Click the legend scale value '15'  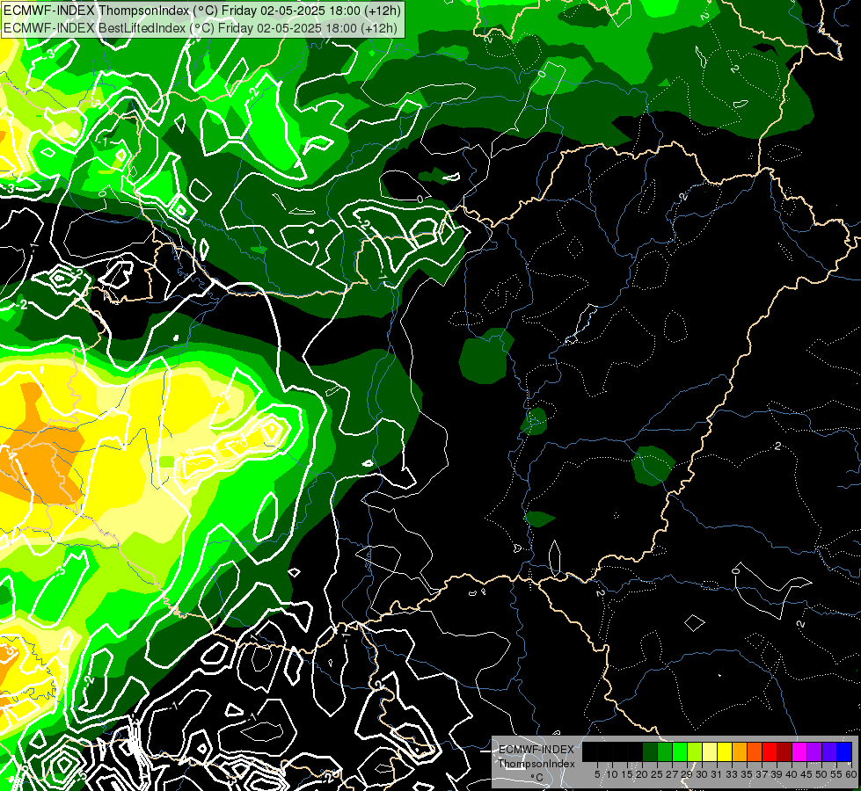coord(627,774)
